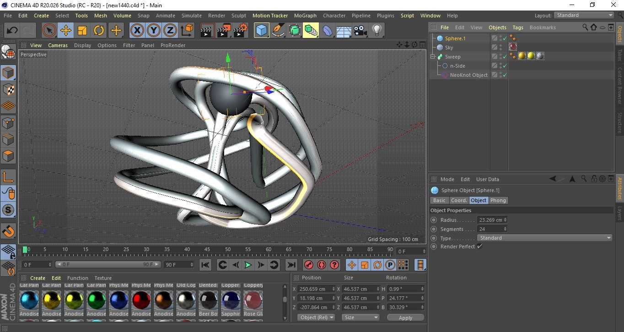Collapse the Sweep object tree
Viewport: 624px width, 332px height.
point(433,57)
